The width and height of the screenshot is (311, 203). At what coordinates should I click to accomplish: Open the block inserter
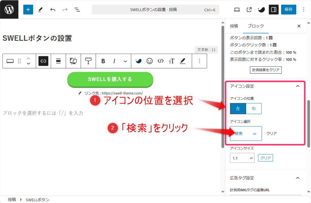click(x=28, y=9)
